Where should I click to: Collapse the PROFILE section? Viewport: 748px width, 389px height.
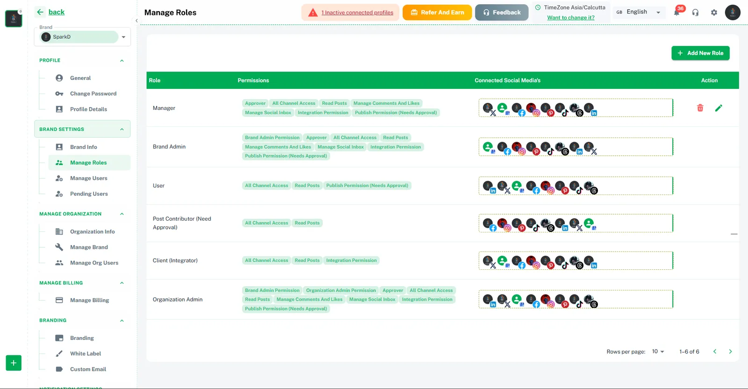click(x=122, y=60)
